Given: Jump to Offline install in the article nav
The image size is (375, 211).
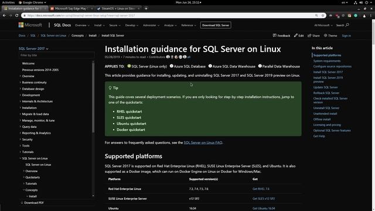Looking at the screenshot, I should coord(322,119).
